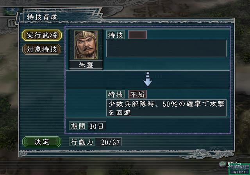Click the 特技育成 window title tab

[x=42, y=17]
